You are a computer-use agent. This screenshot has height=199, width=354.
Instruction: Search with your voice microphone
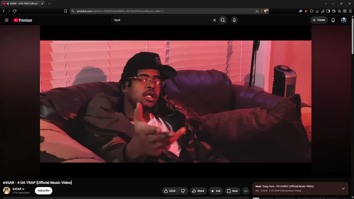click(x=234, y=20)
